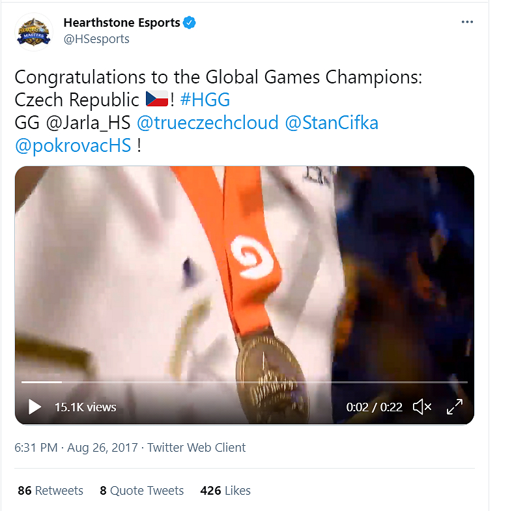Open the @pokrovacHS profile mention
Screen dimensions: 512x511
coord(73,145)
